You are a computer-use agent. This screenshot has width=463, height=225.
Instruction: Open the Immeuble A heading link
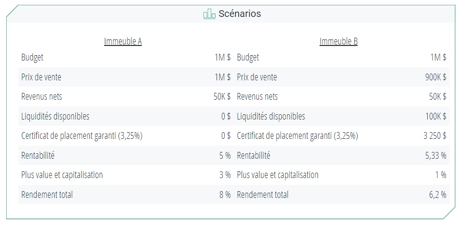tap(123, 42)
